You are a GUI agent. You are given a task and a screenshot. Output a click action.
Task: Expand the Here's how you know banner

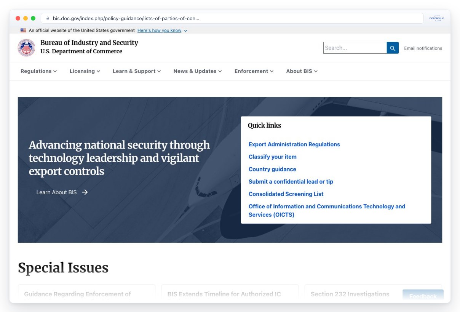162,30
